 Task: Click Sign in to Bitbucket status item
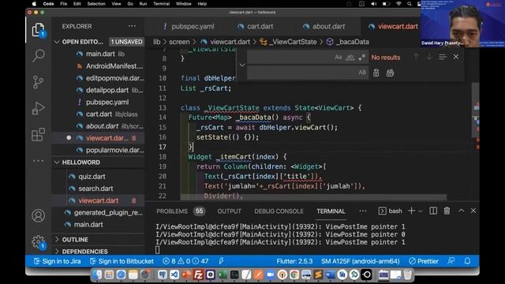(122, 261)
